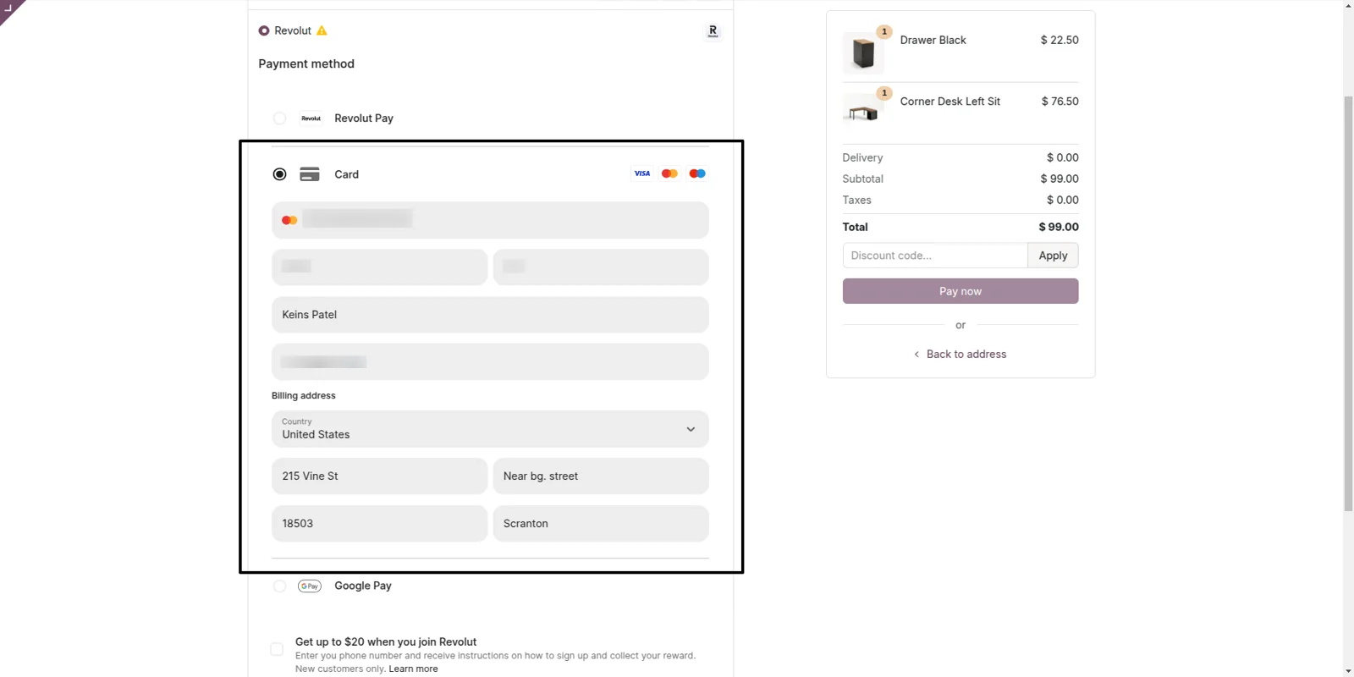Click the Google Pay logo icon

tap(310, 586)
